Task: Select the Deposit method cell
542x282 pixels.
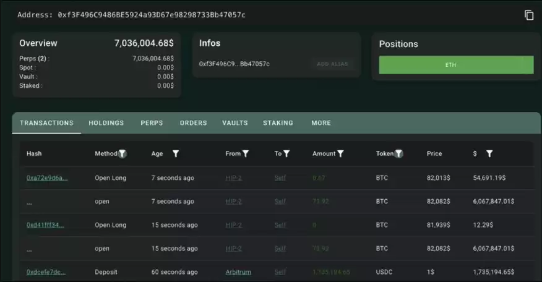Action: 106,272
